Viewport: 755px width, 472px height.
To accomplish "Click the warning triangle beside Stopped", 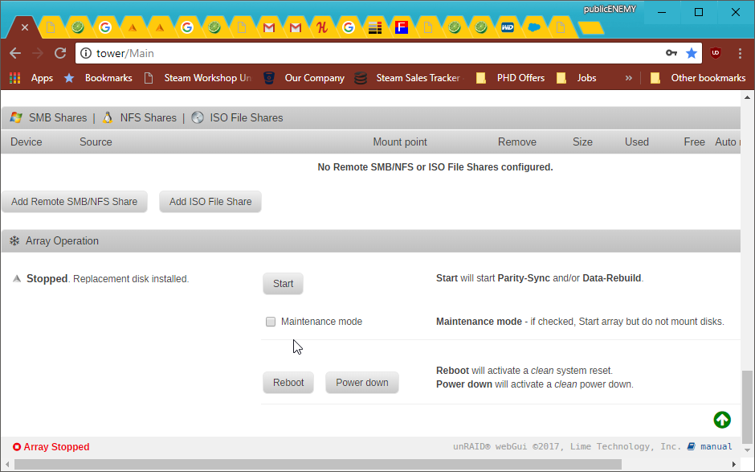I will [17, 279].
